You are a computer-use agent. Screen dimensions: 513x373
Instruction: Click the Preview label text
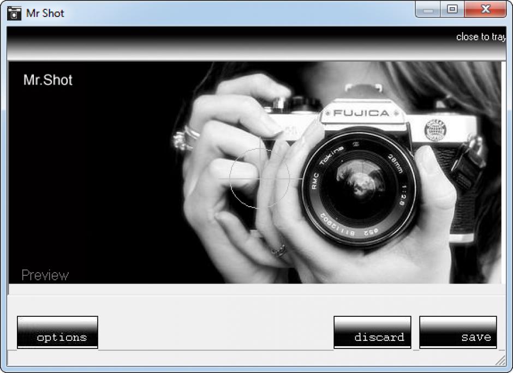click(45, 275)
